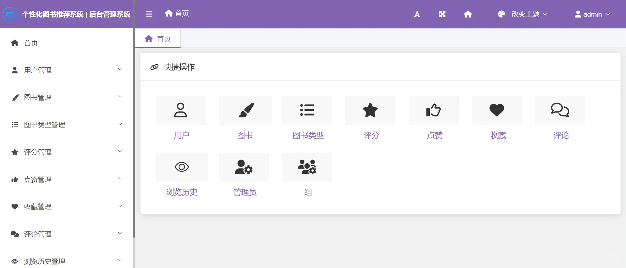Click the system title 个性化图书推荐系统
Screen dimensions: 626x268
(x=53, y=14)
